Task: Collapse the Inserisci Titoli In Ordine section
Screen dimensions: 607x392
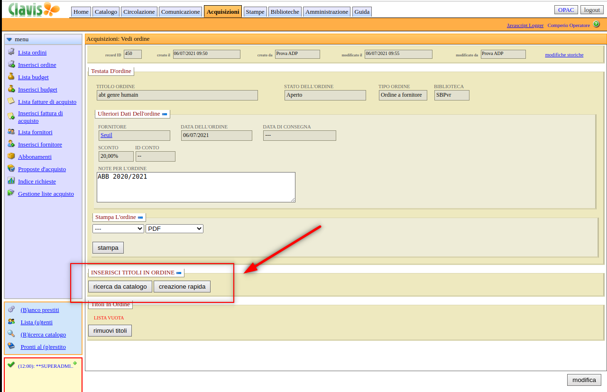Action: pos(179,273)
